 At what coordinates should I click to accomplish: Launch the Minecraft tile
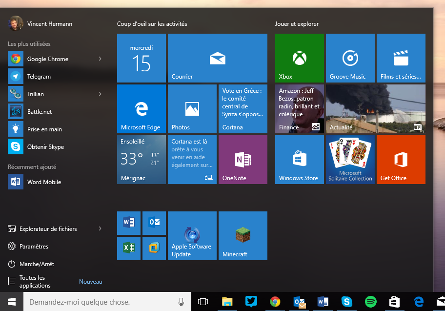point(243,236)
